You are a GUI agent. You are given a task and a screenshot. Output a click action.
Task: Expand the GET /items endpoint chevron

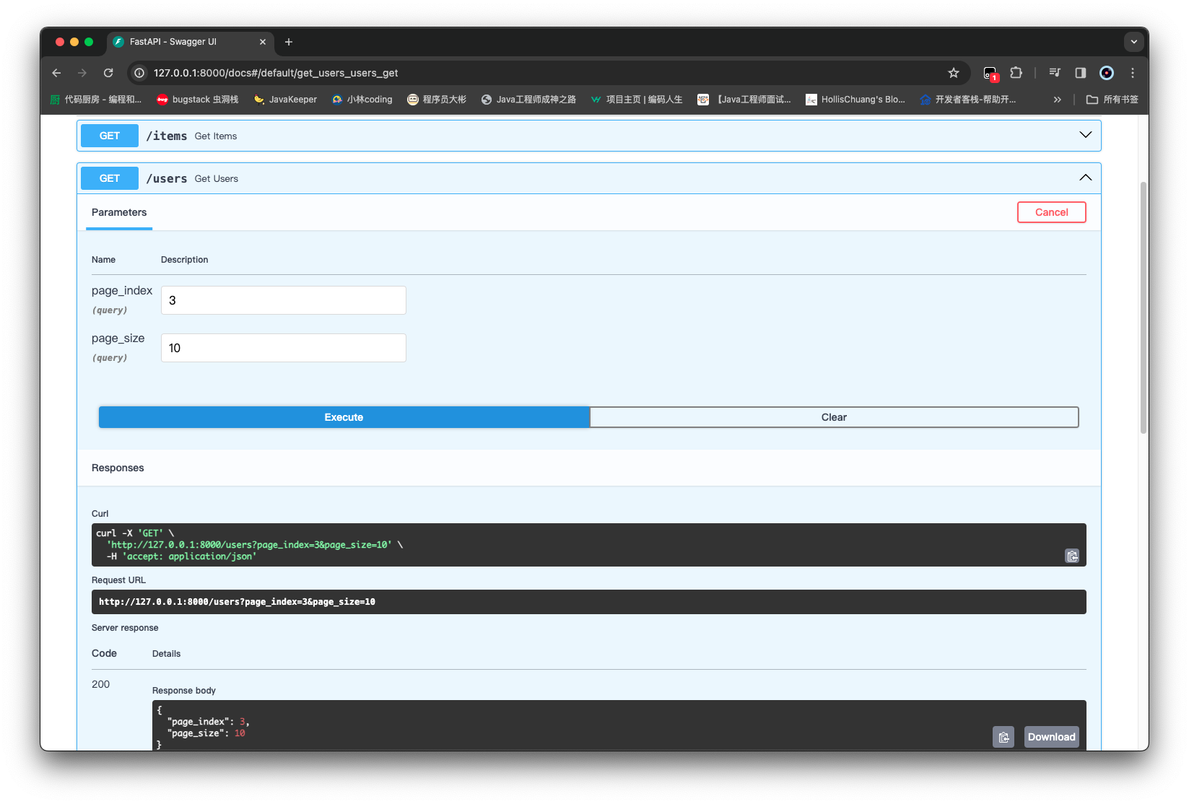click(1085, 135)
